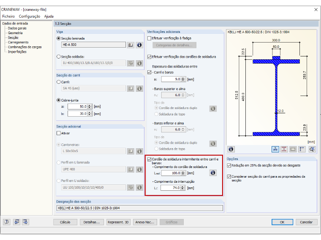Click Li value field 74.0
Image resolution: width=321 pixels, height=240 pixels.
[x=170, y=188]
